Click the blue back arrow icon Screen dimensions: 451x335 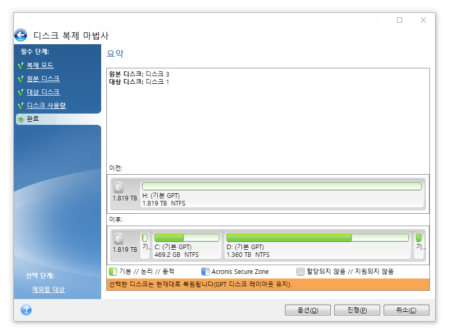click(21, 35)
